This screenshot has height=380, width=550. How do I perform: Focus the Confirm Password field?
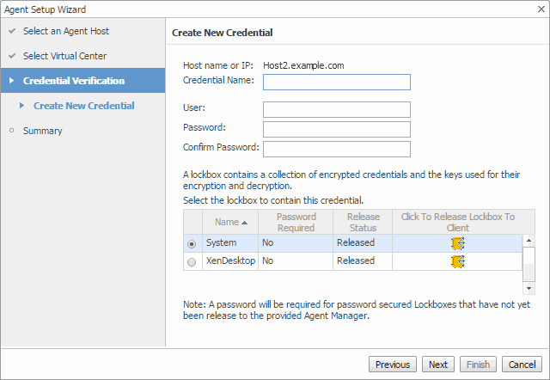[x=336, y=149]
